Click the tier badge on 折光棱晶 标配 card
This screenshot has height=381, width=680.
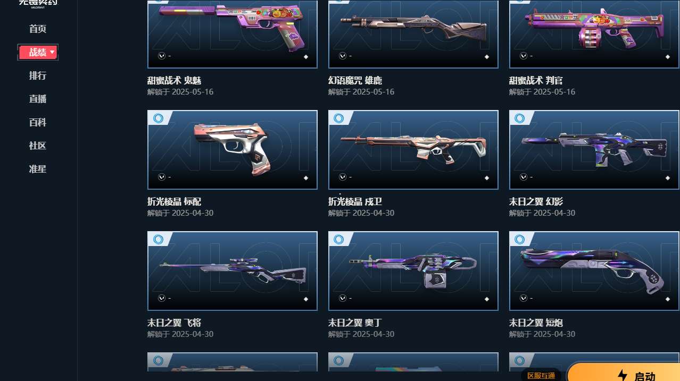click(x=158, y=118)
